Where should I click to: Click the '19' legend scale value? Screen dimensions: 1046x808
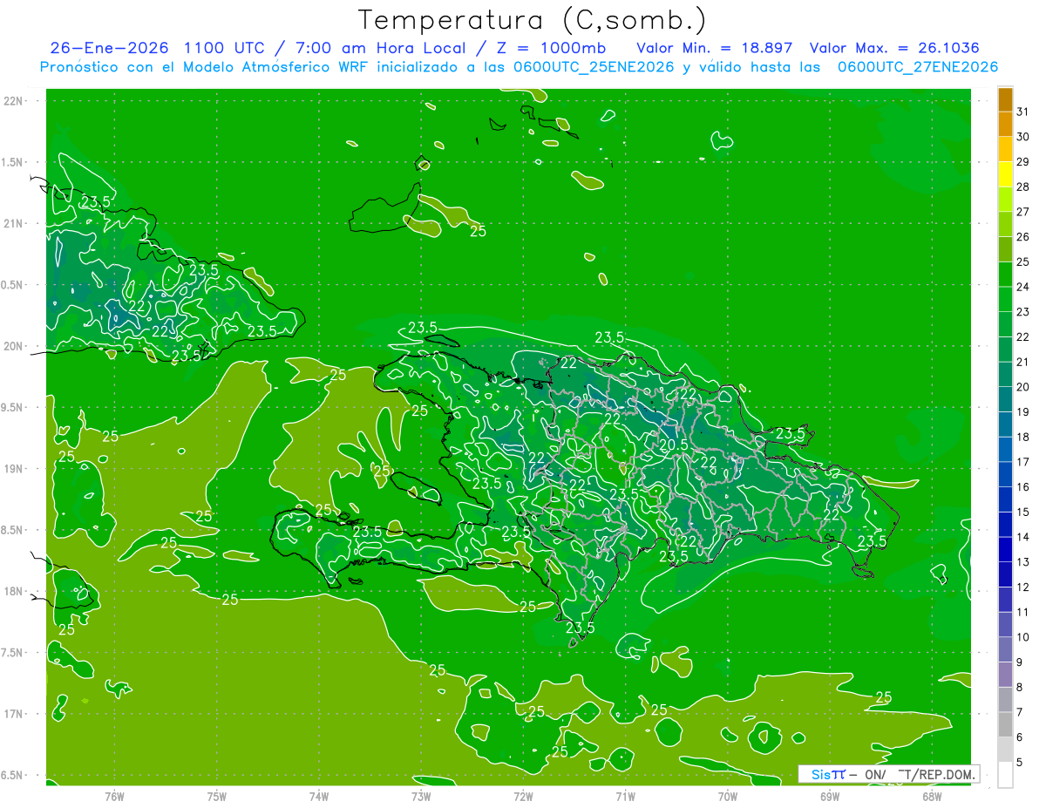pos(1022,412)
